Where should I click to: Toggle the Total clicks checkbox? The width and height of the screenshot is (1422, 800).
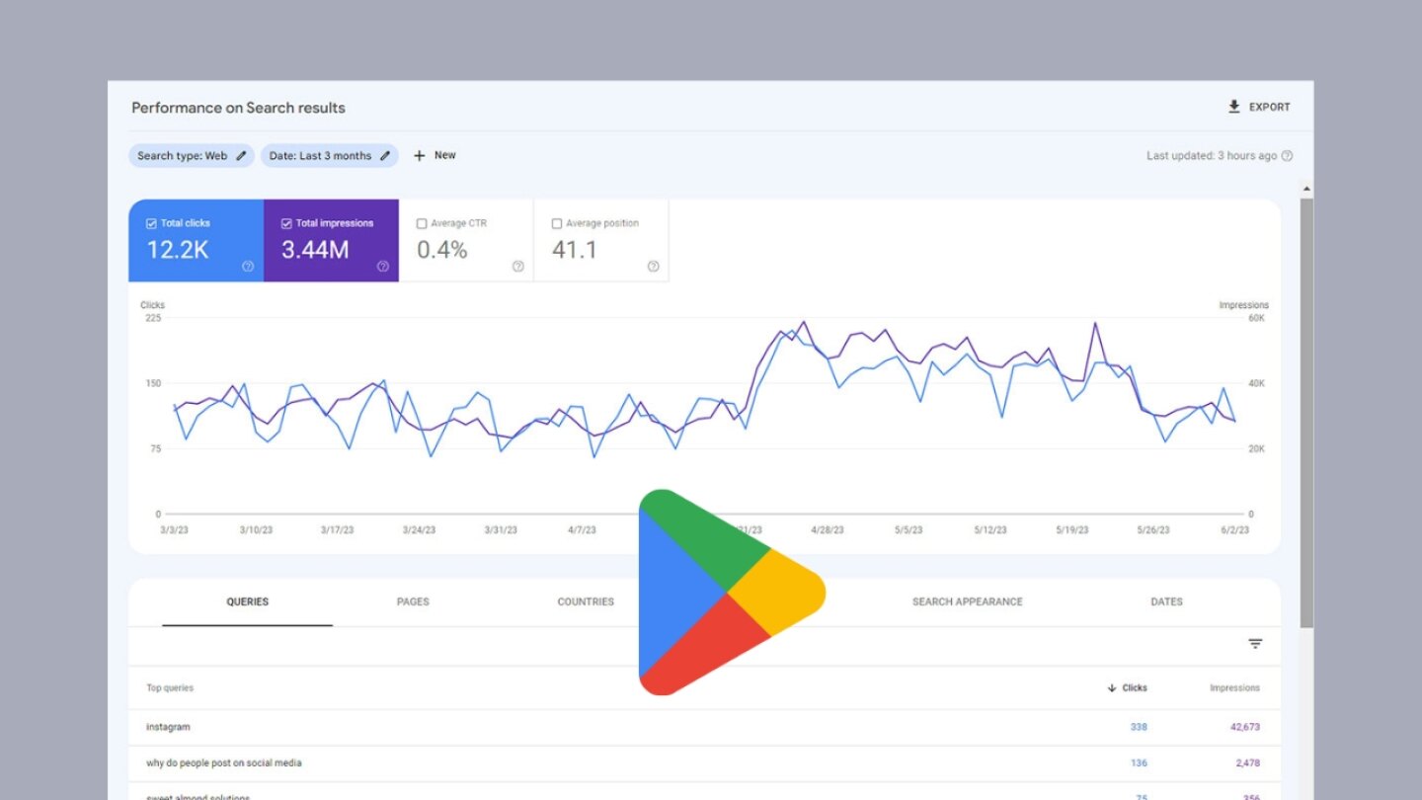151,223
